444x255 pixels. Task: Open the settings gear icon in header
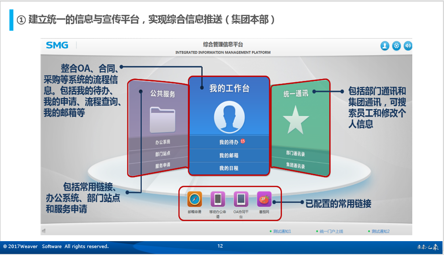(396, 46)
